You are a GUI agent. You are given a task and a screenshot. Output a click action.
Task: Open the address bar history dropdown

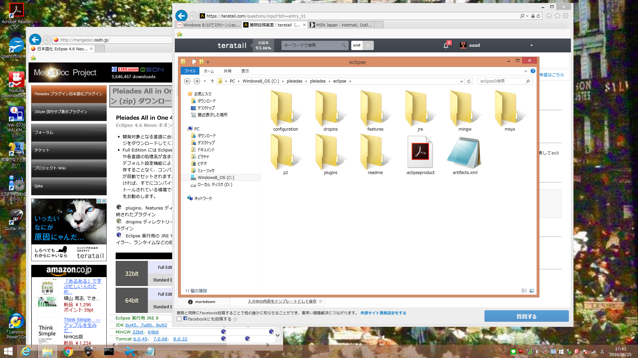(462, 81)
